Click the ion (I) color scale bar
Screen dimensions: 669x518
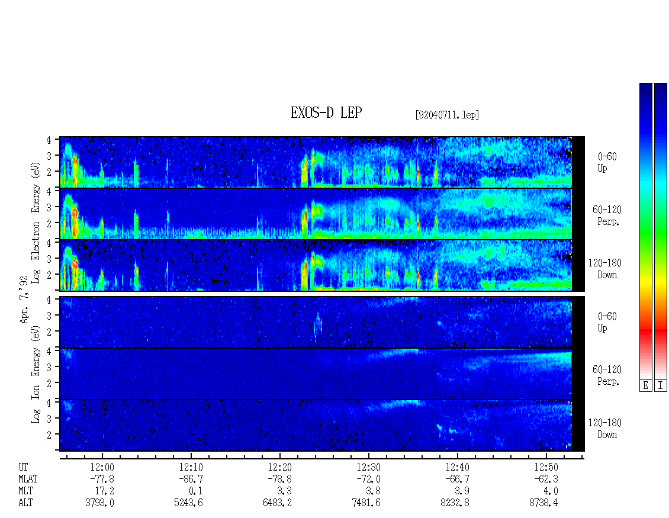[x=661, y=230]
